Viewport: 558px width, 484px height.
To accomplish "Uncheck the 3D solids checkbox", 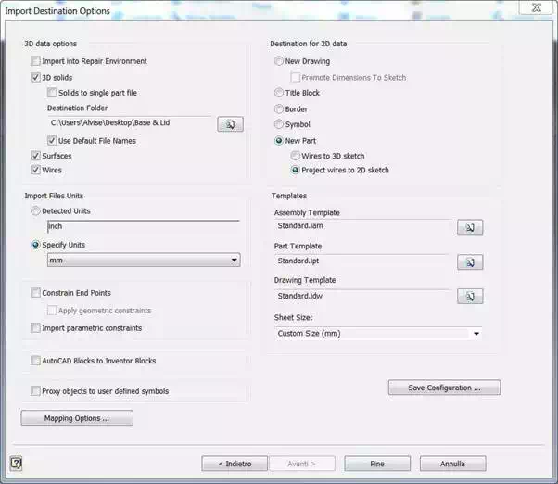I will [35, 77].
